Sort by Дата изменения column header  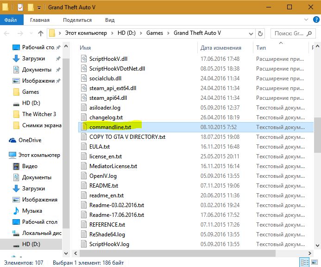(220, 48)
